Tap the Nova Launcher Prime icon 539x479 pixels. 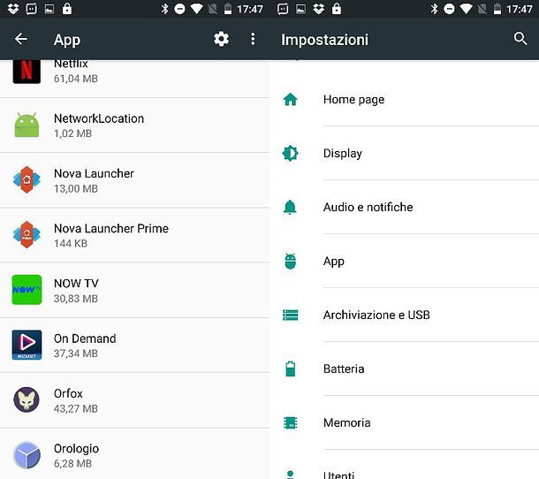click(27, 235)
